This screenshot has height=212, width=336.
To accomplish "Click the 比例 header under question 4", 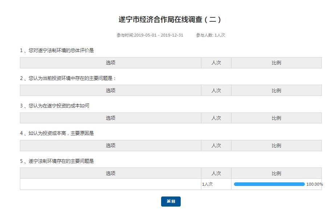I will 276,145.
